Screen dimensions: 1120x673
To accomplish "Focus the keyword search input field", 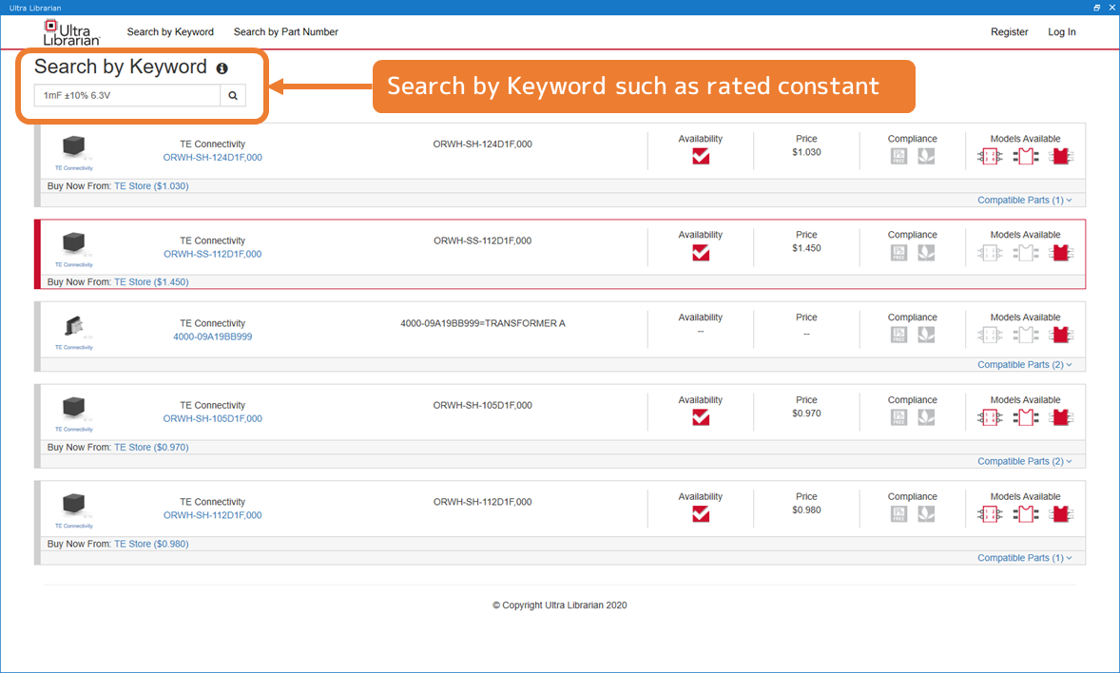I will pyautogui.click(x=127, y=95).
